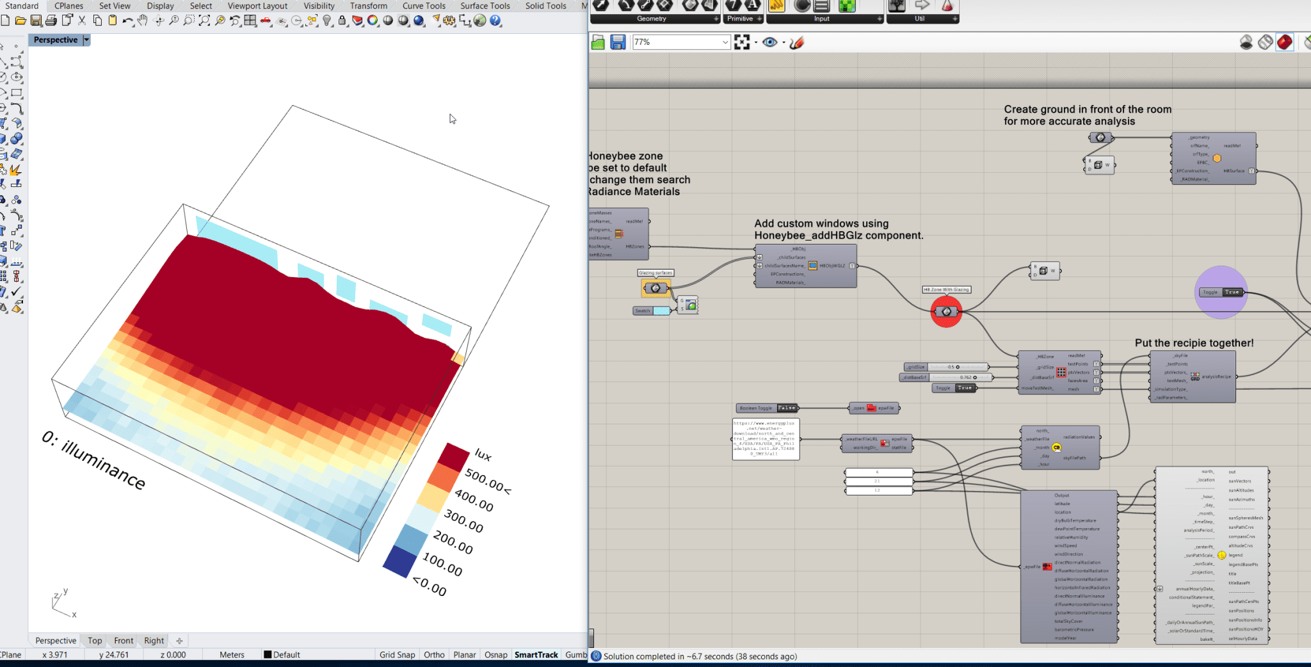Click the Print icon in Rhino toolbar
This screenshot has width=1311, height=667.
click(x=51, y=21)
